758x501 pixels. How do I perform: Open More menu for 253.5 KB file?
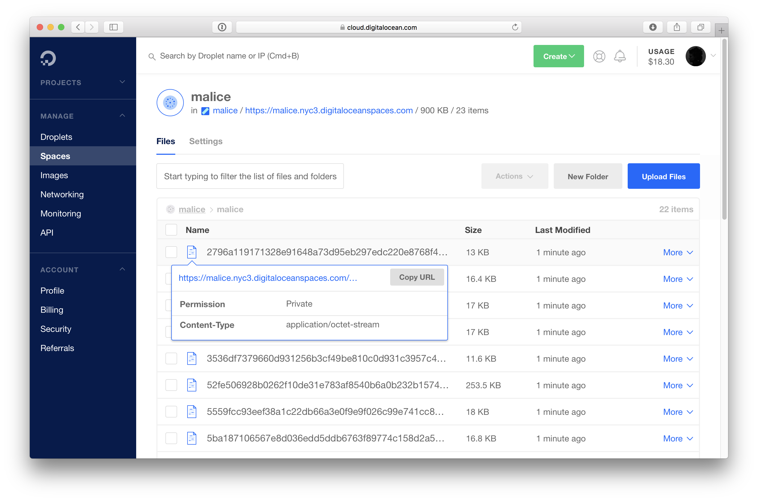pos(677,385)
